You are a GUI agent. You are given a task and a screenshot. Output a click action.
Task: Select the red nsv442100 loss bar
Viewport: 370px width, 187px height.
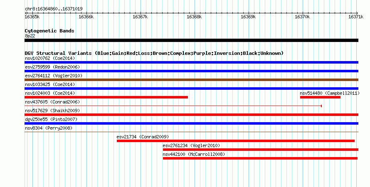(260, 158)
